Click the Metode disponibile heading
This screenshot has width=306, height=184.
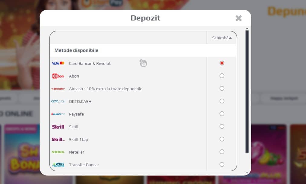tap(76, 50)
